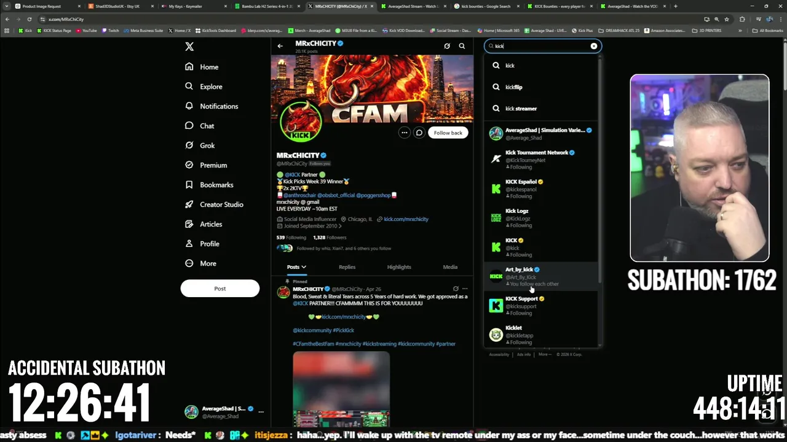Click the three-dot more button on profile

[x=404, y=133]
